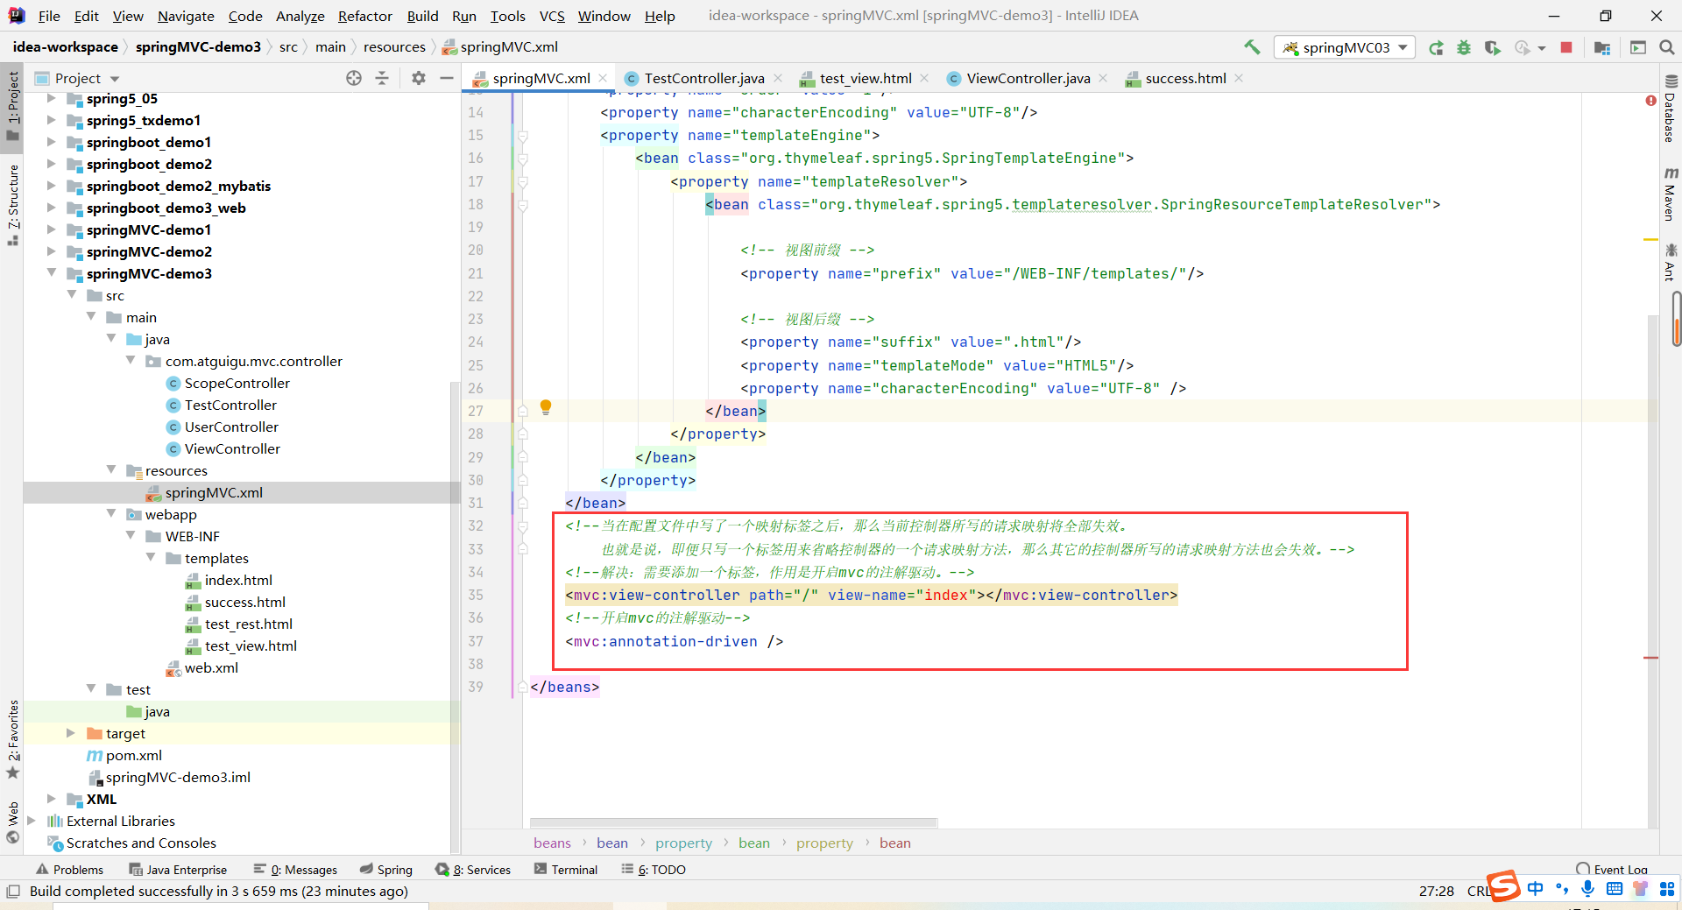Open the Structure tool window
This screenshot has width=1682, height=910.
tap(13, 204)
